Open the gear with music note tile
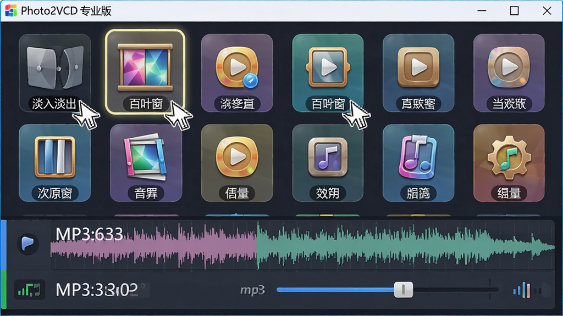The image size is (563, 316). click(509, 163)
